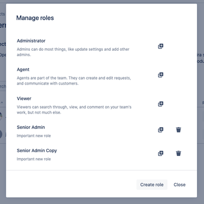Screen dimensions: 204x204
Task: Click the Agent role description text
Action: click(74, 81)
